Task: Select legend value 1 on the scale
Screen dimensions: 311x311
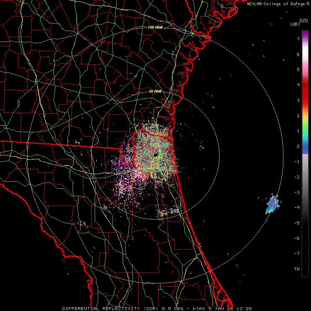Action: [x=298, y=131]
